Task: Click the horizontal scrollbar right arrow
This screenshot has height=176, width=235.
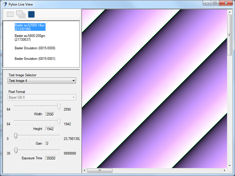Action: click(224, 170)
